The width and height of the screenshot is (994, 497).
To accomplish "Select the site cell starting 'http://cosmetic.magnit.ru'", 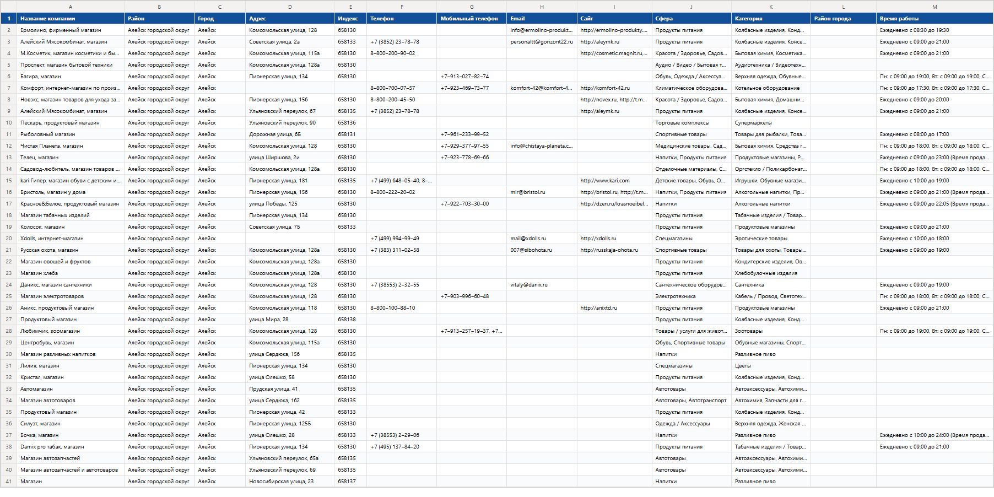I will point(614,53).
